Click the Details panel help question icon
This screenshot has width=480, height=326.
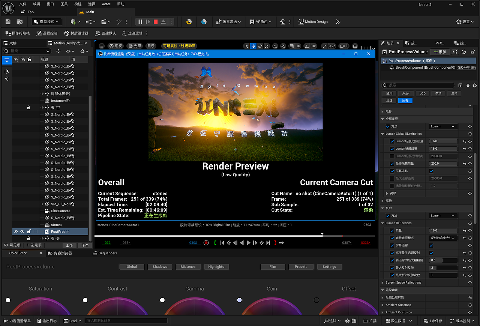464,52
